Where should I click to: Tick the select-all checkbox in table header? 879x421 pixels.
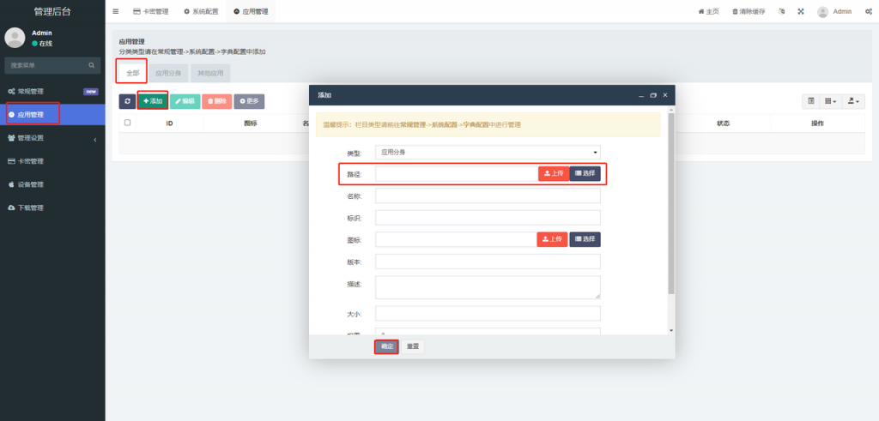coord(127,123)
